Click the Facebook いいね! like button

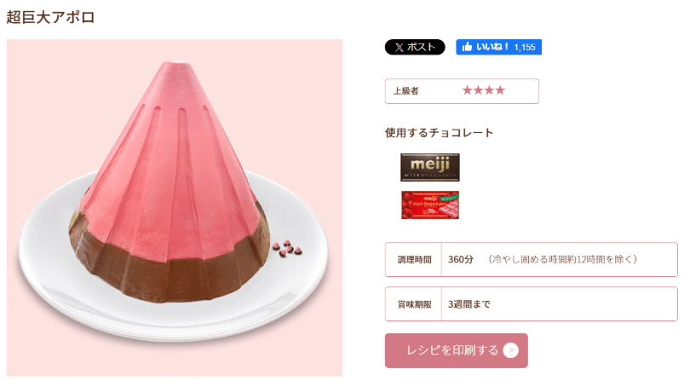point(498,47)
